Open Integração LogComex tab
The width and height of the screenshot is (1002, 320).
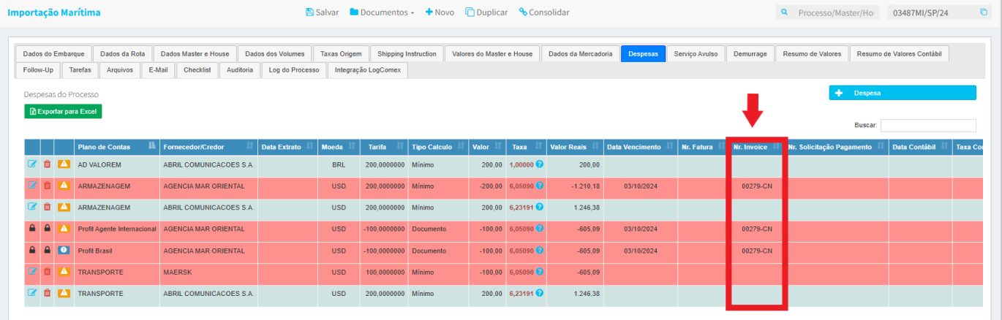click(x=368, y=69)
